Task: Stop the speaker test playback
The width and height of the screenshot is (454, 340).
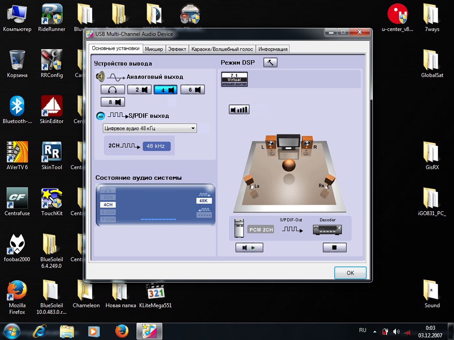Action: pos(334,247)
